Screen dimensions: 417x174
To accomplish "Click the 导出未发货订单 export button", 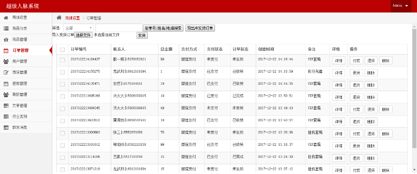I will coord(200,28).
